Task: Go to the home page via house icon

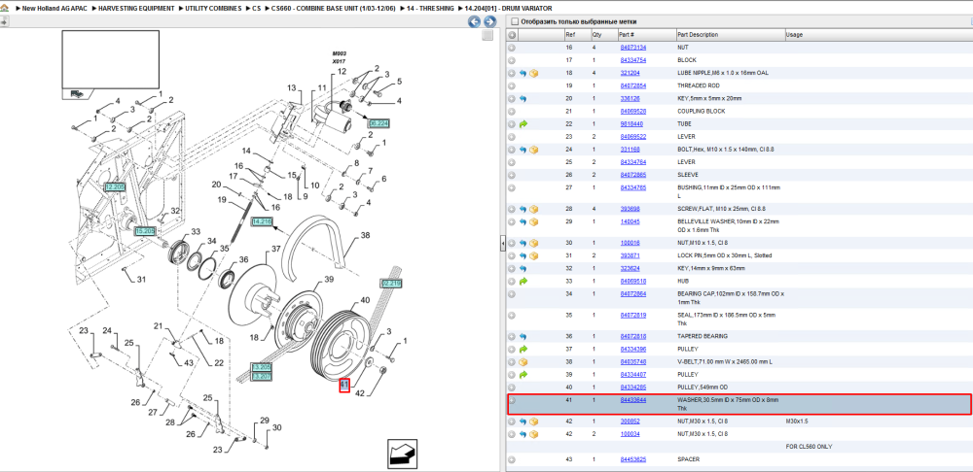Action: [x=4, y=8]
